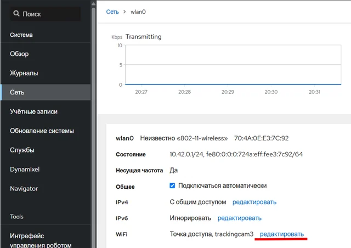Click the Transmitting graph title
This screenshot has height=248, width=351.
coord(144,37)
